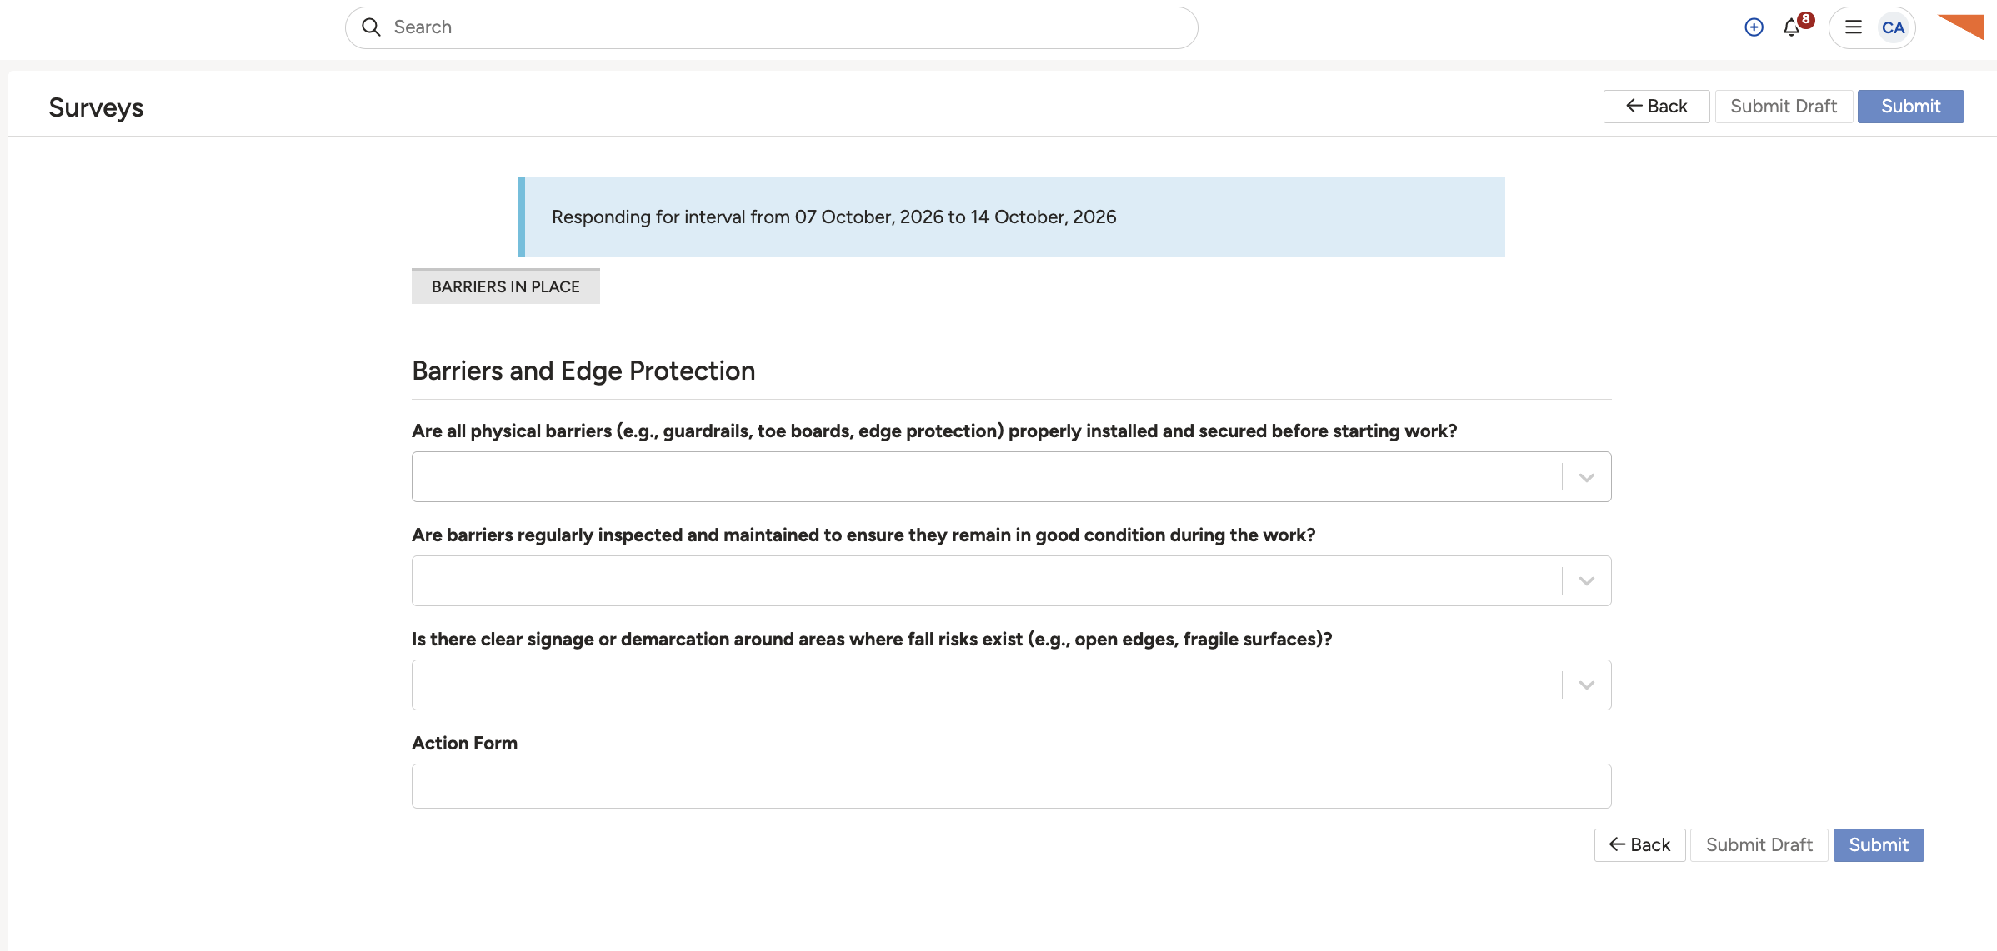Click the Responding for interval banner text

(x=833, y=217)
